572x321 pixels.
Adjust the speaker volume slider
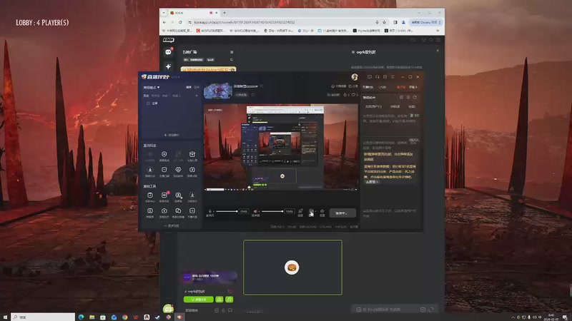coord(272,211)
